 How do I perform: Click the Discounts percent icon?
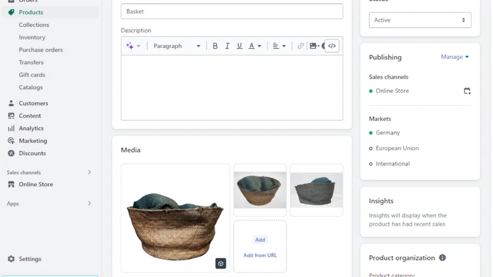point(11,153)
